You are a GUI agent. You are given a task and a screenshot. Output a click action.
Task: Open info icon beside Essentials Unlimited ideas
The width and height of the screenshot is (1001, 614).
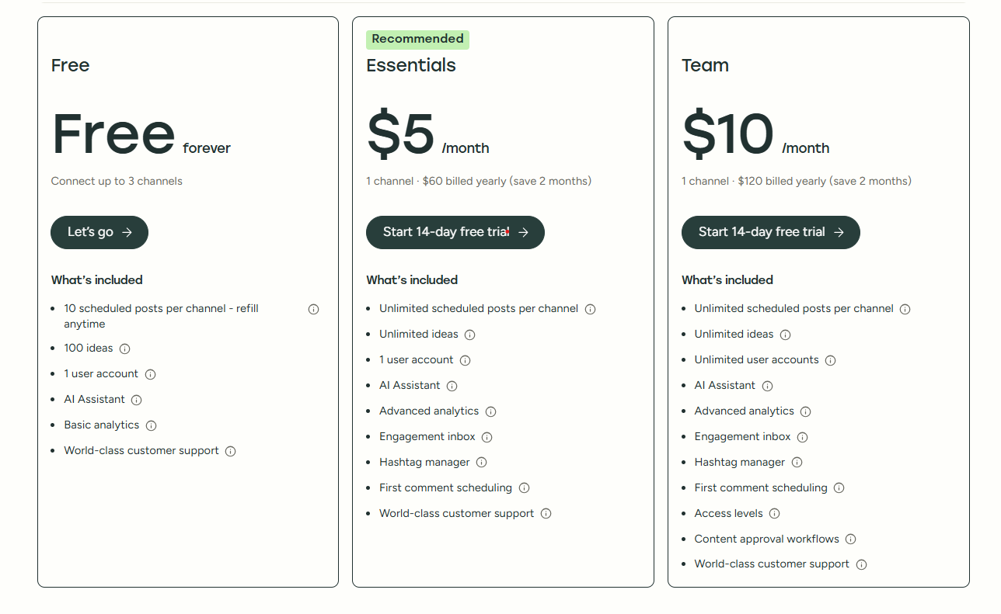469,335
